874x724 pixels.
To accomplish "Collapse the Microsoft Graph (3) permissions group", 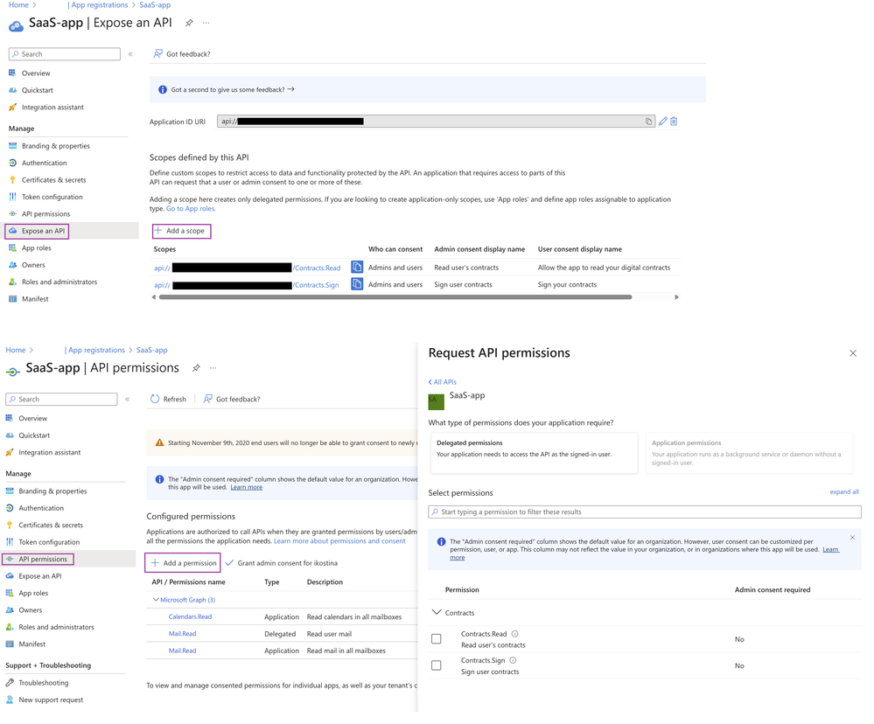I will (x=156, y=600).
